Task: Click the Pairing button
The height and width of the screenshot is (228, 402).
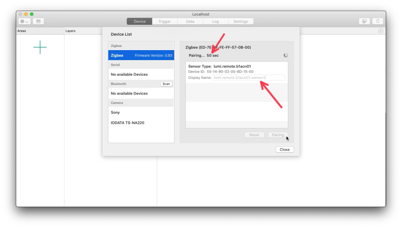Action: click(278, 135)
